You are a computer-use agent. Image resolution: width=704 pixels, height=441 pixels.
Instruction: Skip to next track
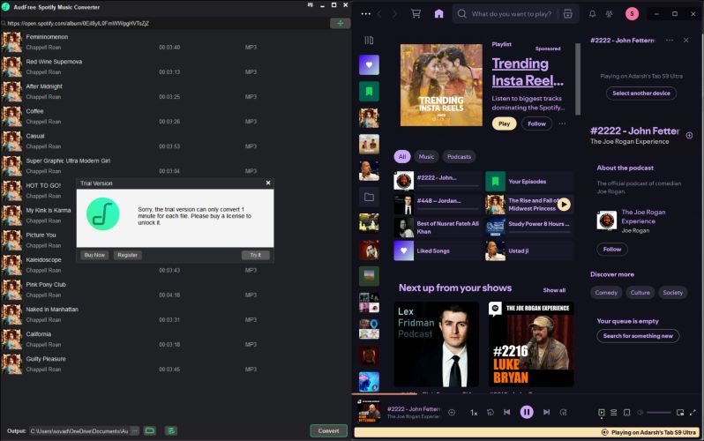coord(546,412)
